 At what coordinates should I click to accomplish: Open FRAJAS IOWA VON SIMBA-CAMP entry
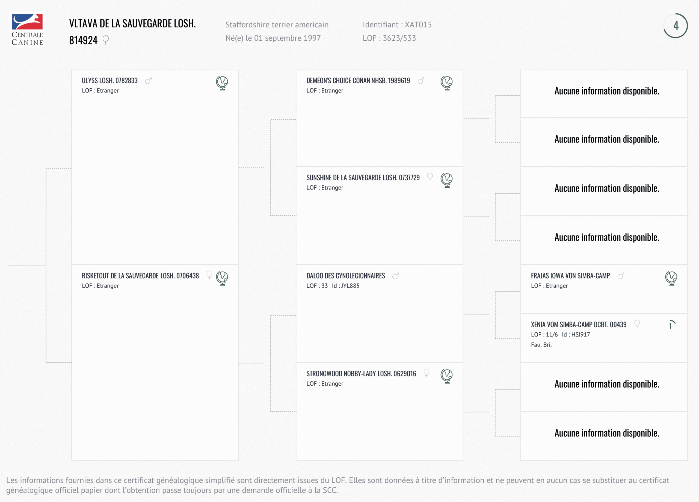tap(570, 276)
